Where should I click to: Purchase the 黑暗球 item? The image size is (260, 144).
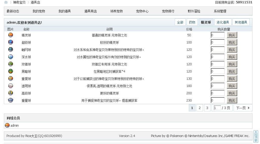(x=232, y=71)
